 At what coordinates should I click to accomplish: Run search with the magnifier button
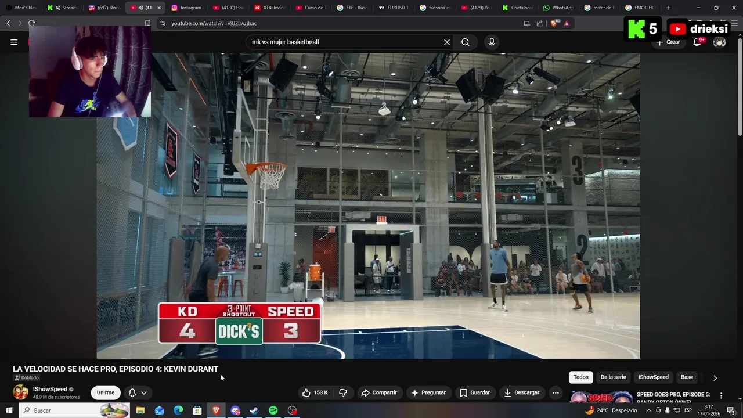[x=466, y=42]
